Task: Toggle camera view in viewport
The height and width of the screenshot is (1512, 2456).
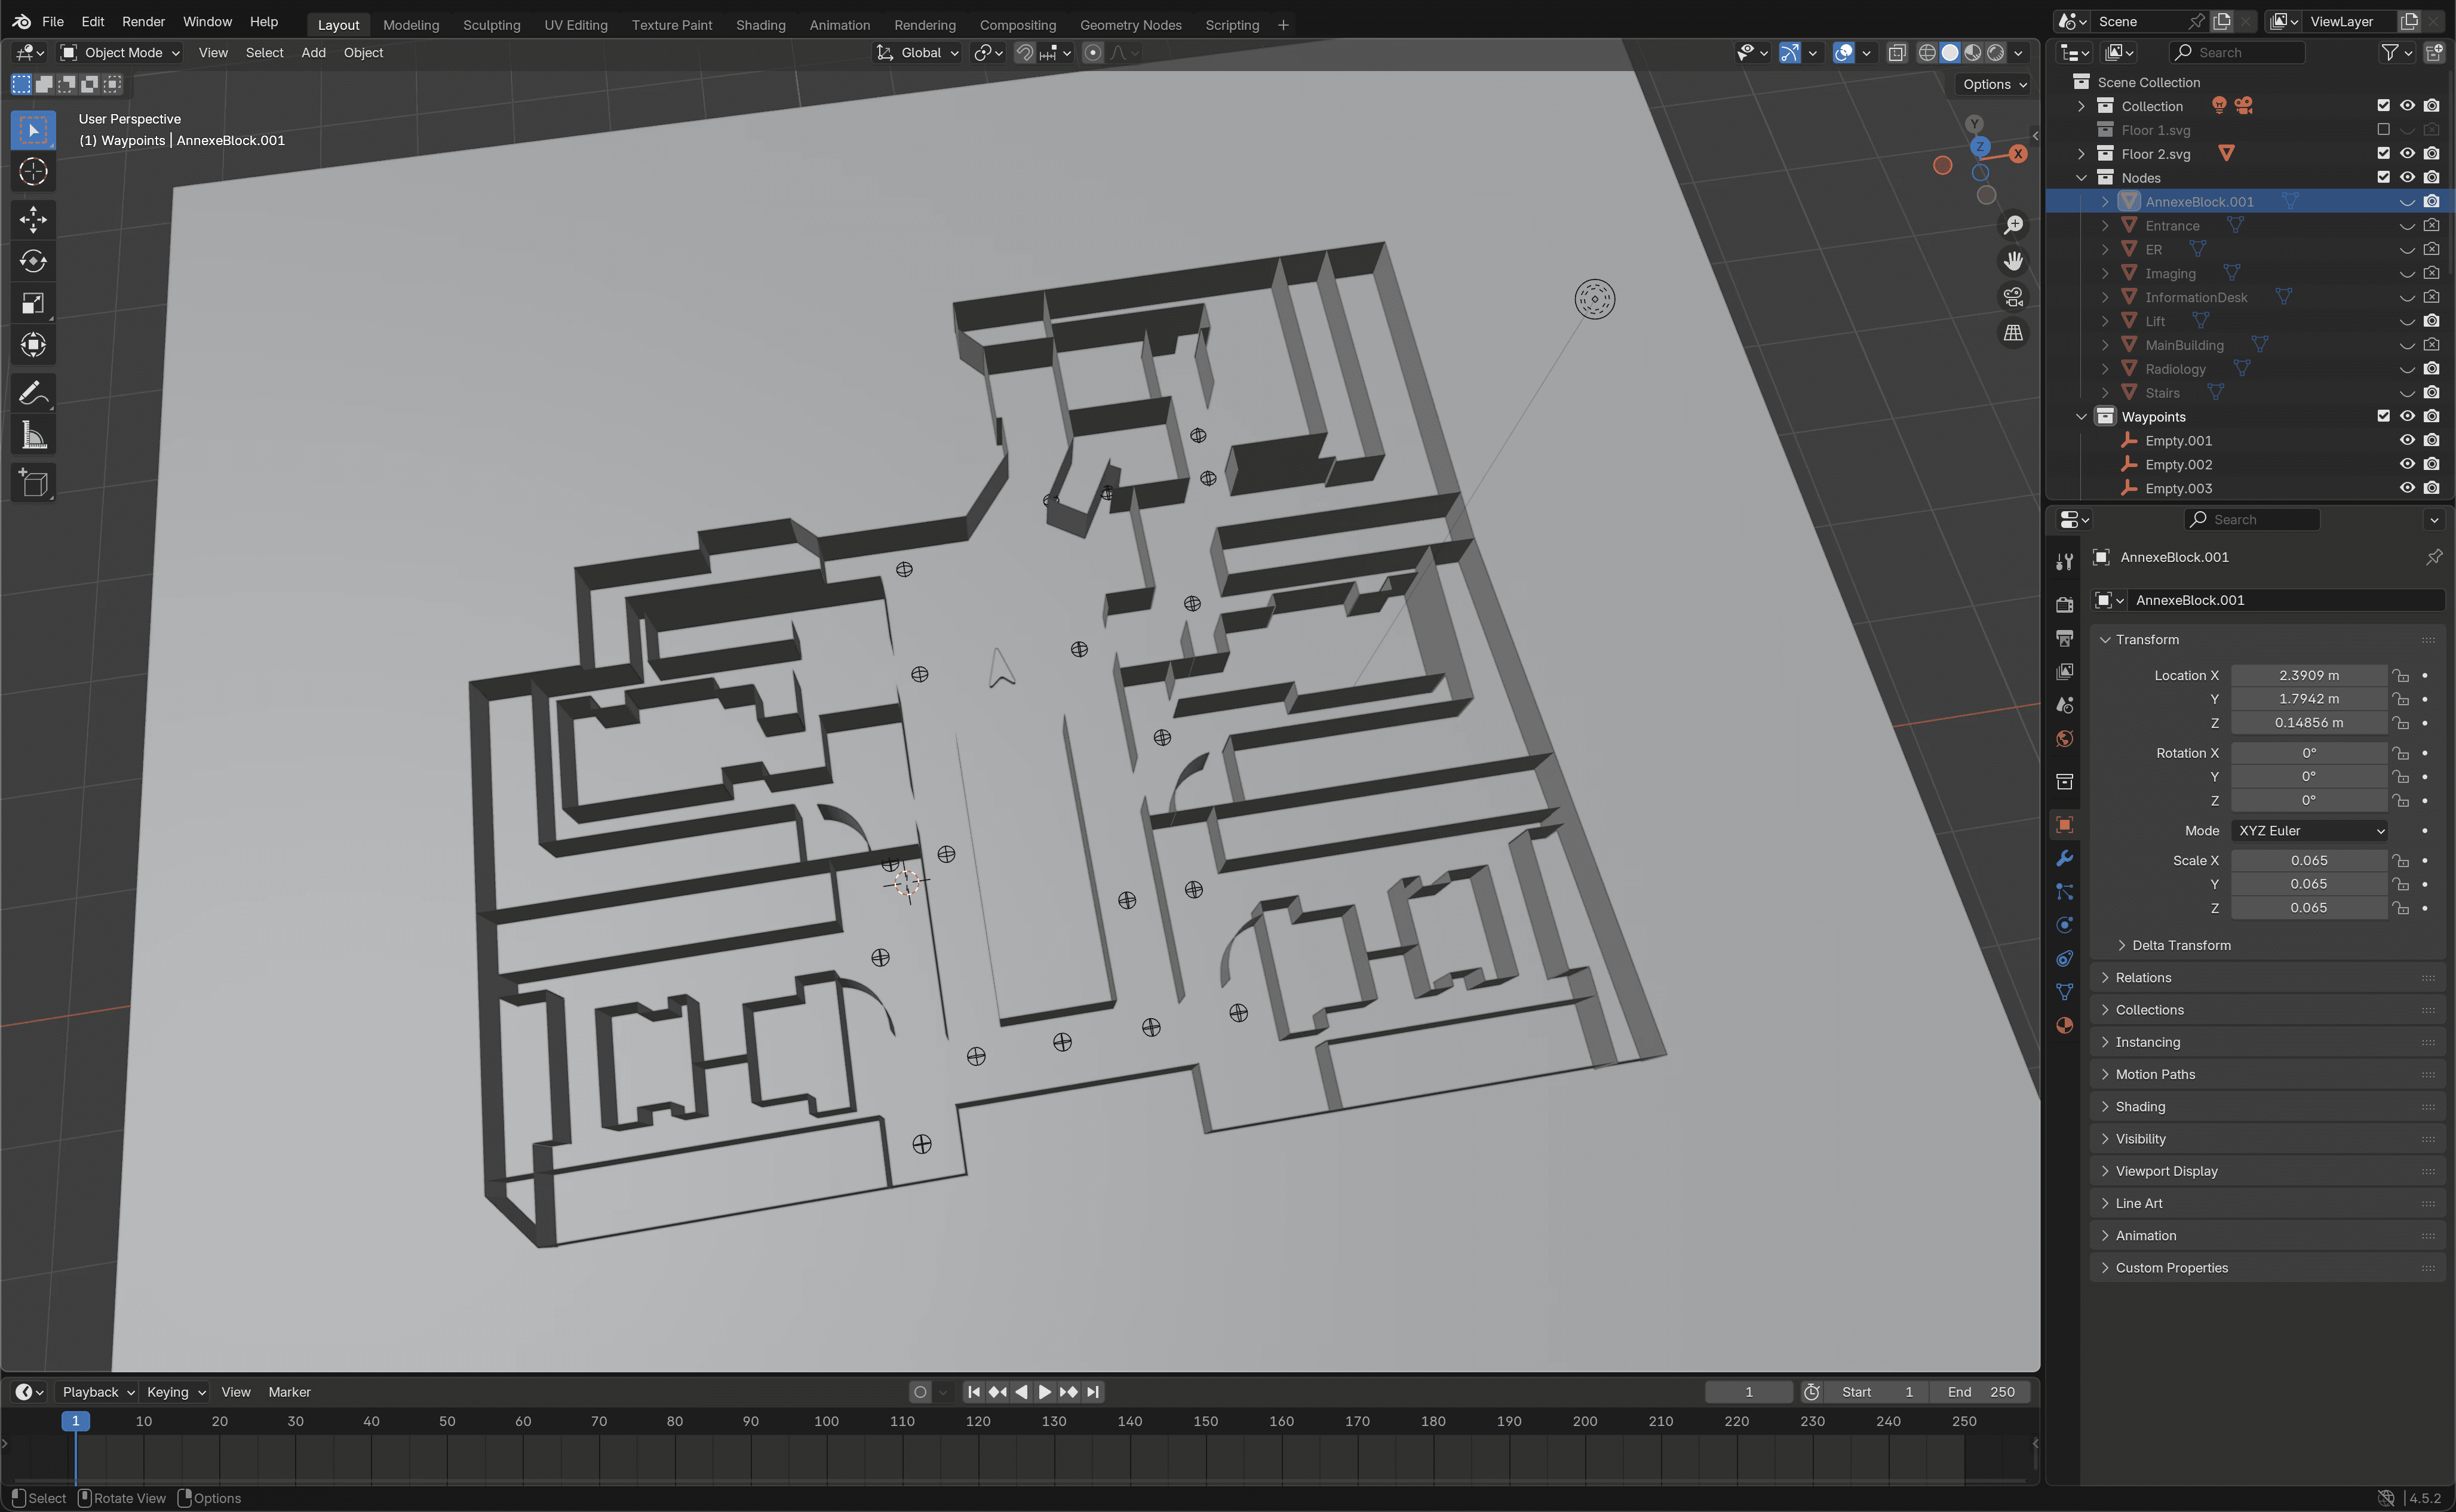Action: tap(2013, 297)
